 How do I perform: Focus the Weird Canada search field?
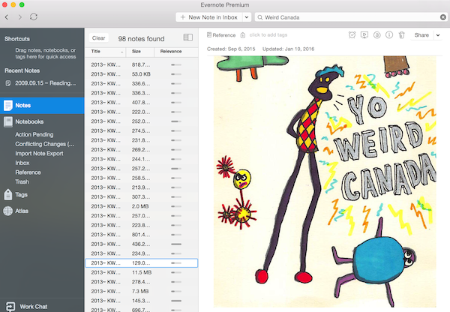point(351,17)
